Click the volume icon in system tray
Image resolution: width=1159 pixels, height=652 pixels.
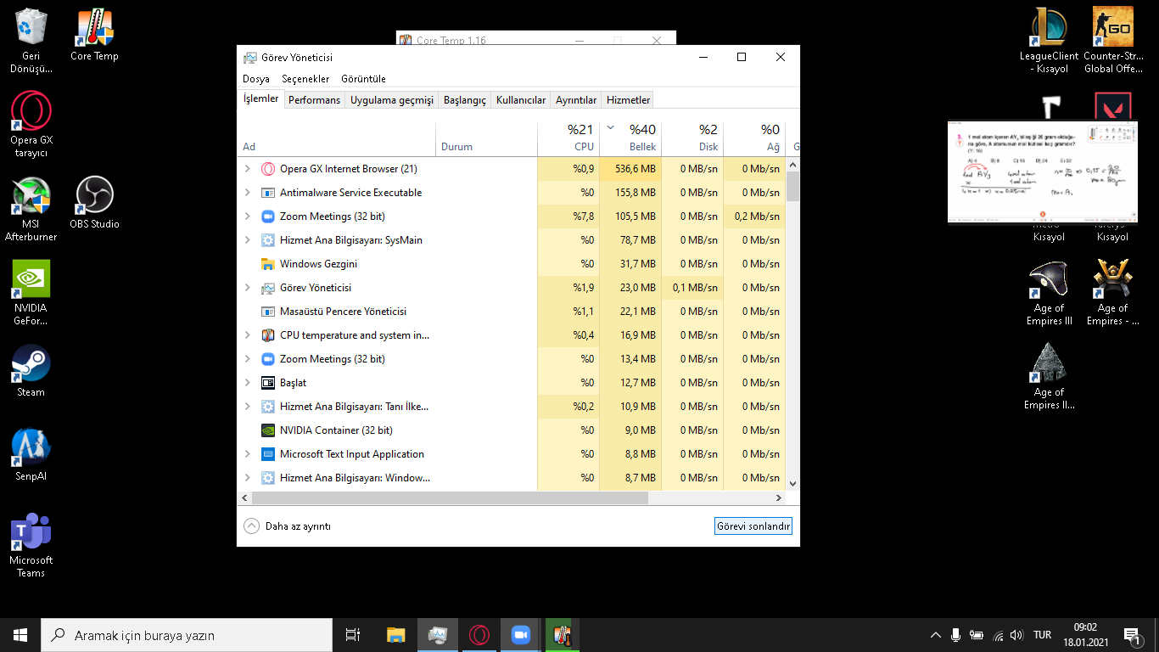pos(1016,635)
